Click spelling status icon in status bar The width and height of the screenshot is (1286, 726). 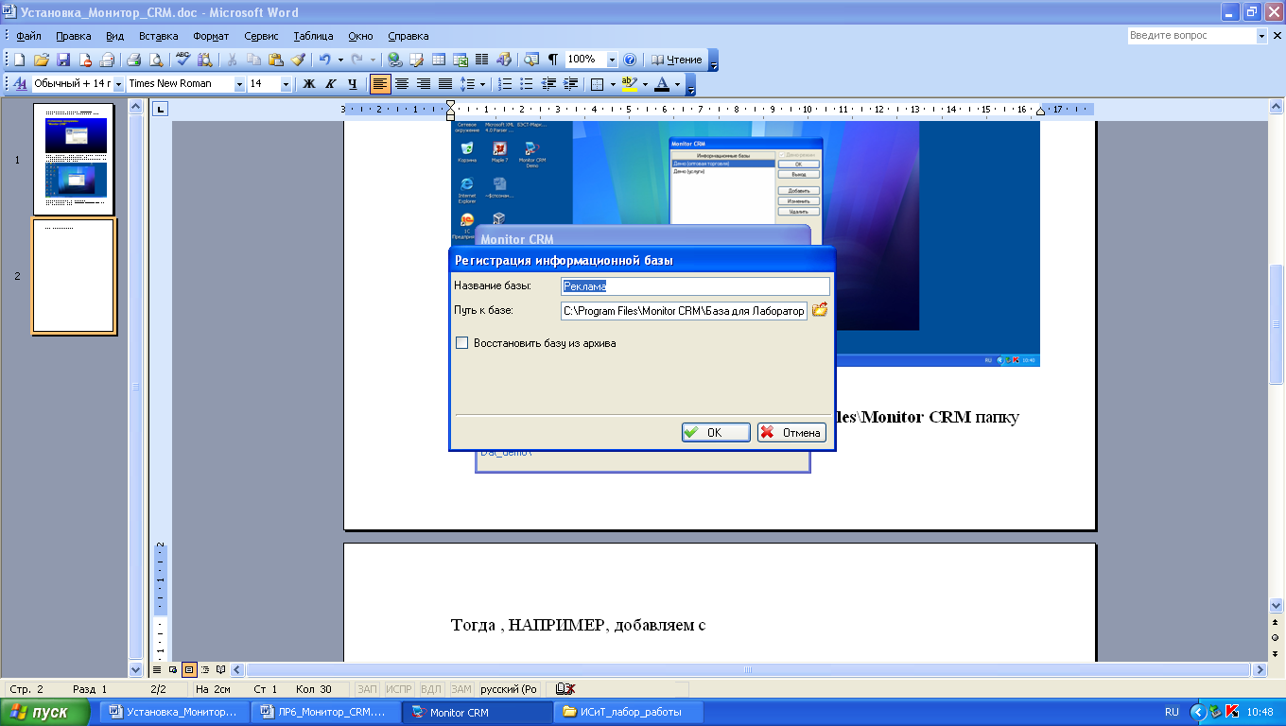point(565,689)
